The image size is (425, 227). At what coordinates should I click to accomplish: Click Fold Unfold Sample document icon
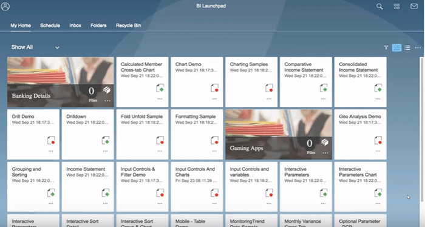click(x=160, y=140)
